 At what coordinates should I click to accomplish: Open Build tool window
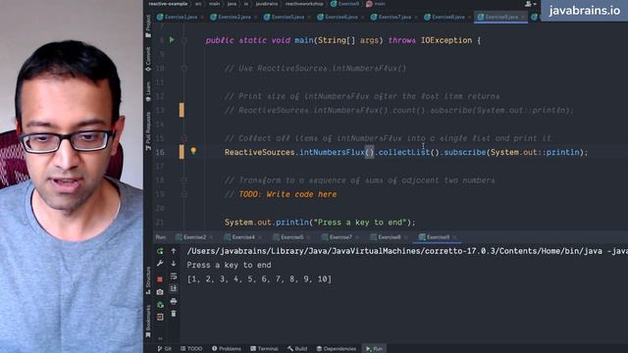tap(297, 349)
